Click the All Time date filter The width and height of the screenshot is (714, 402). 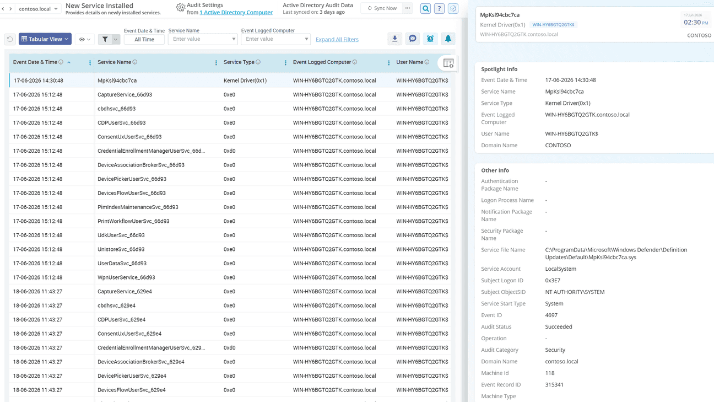pyautogui.click(x=144, y=40)
